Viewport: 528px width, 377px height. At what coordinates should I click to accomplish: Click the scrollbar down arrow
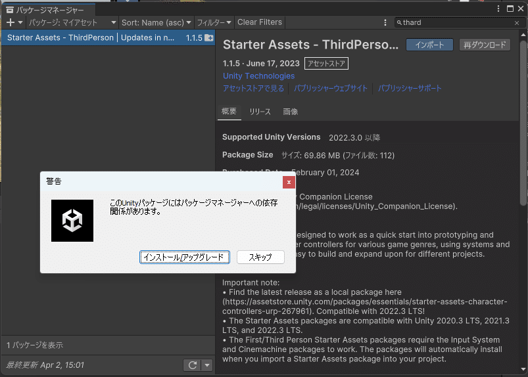tap(523, 369)
